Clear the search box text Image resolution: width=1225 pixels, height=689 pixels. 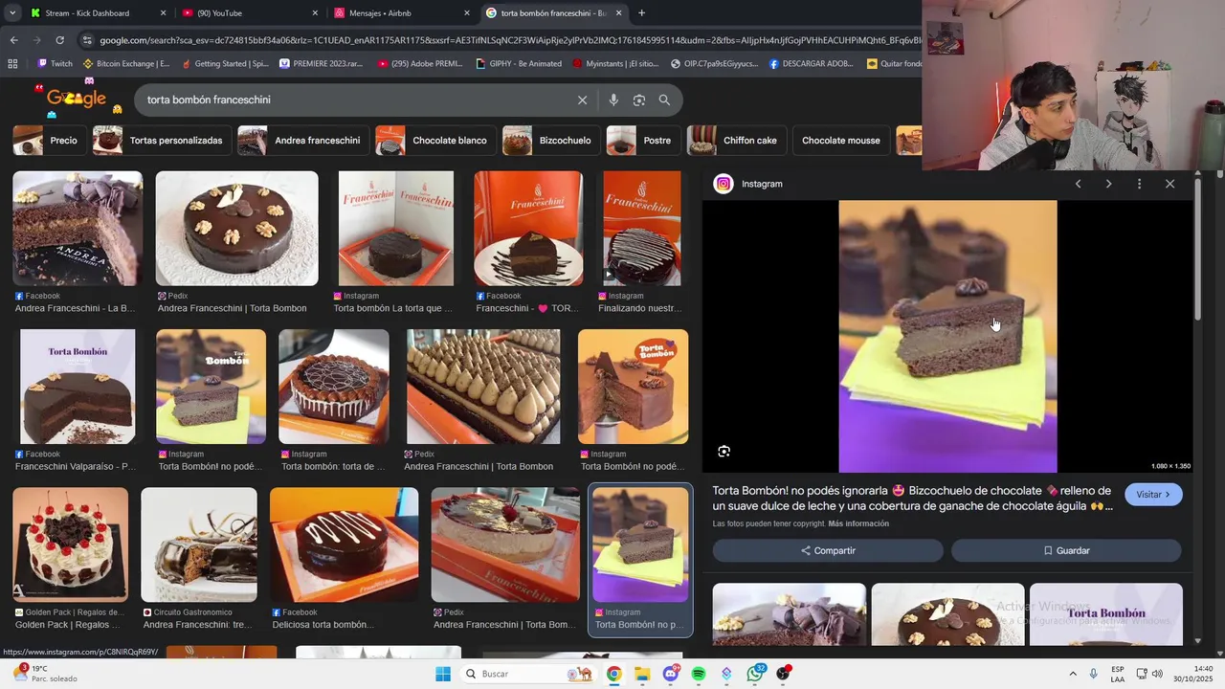pos(582,100)
